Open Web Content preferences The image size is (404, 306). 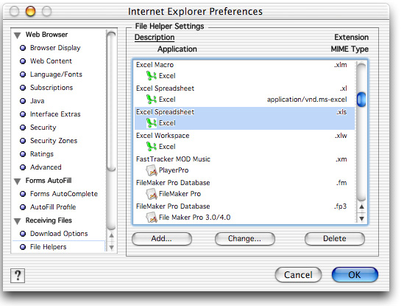coord(51,61)
